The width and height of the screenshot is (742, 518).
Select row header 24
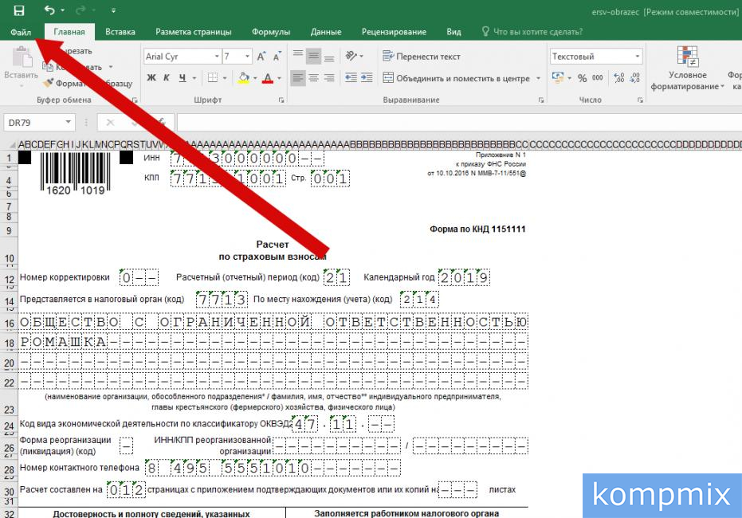(x=9, y=426)
